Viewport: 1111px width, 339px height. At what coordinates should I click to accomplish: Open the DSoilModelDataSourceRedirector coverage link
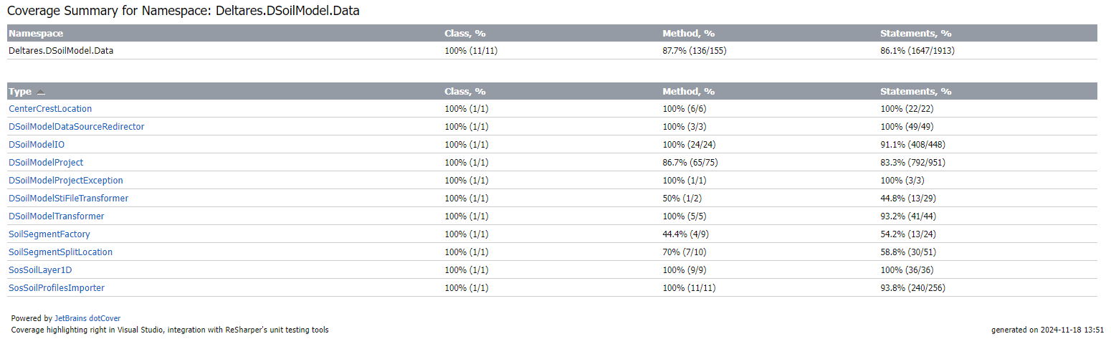[x=76, y=127]
